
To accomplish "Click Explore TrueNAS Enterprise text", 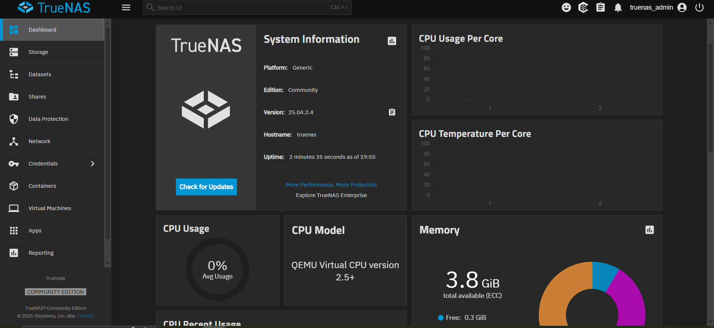I will click(331, 195).
